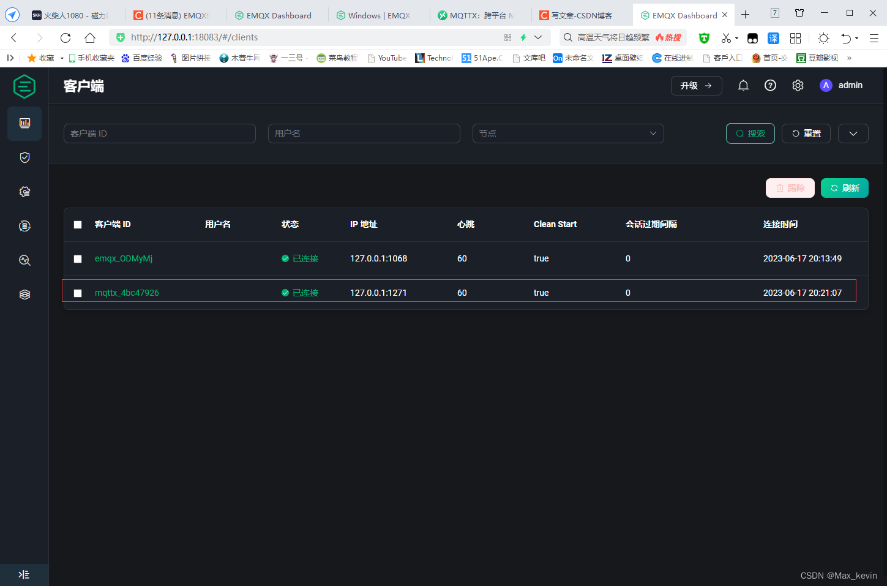Click the QR code icon in address bar
The image size is (887, 586).
(507, 37)
